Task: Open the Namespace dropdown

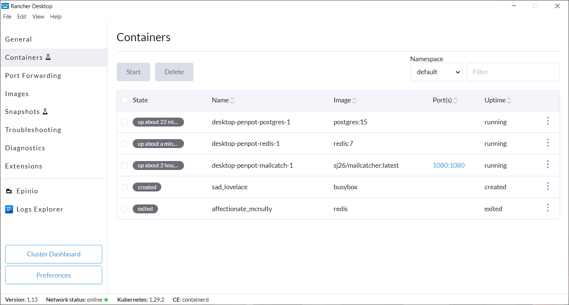Action: pos(436,72)
